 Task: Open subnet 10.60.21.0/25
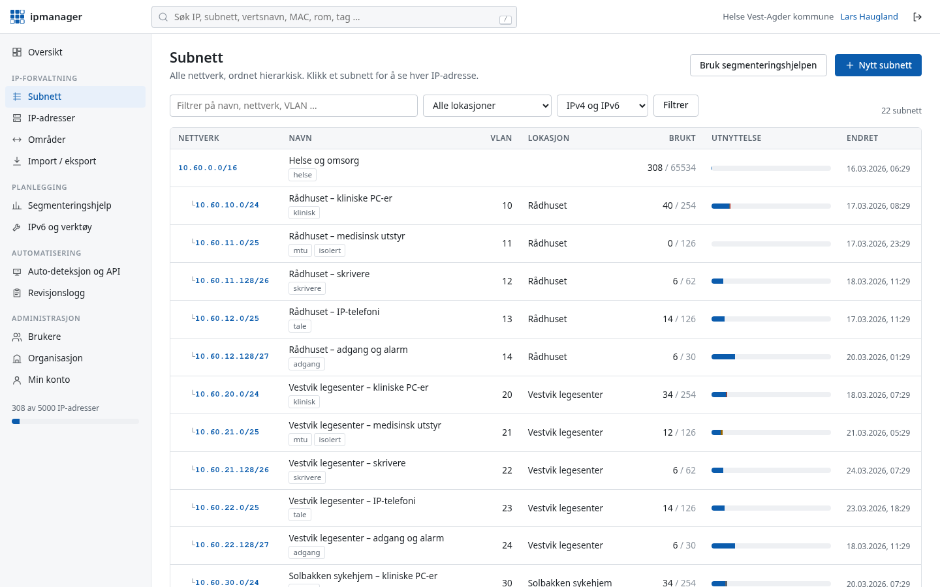pos(227,432)
